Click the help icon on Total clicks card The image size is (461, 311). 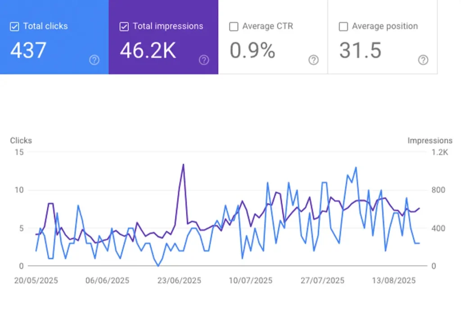coord(94,60)
